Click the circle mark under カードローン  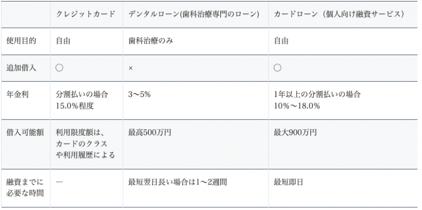click(277, 68)
